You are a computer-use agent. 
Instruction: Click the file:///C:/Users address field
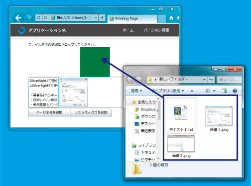coord(71,18)
